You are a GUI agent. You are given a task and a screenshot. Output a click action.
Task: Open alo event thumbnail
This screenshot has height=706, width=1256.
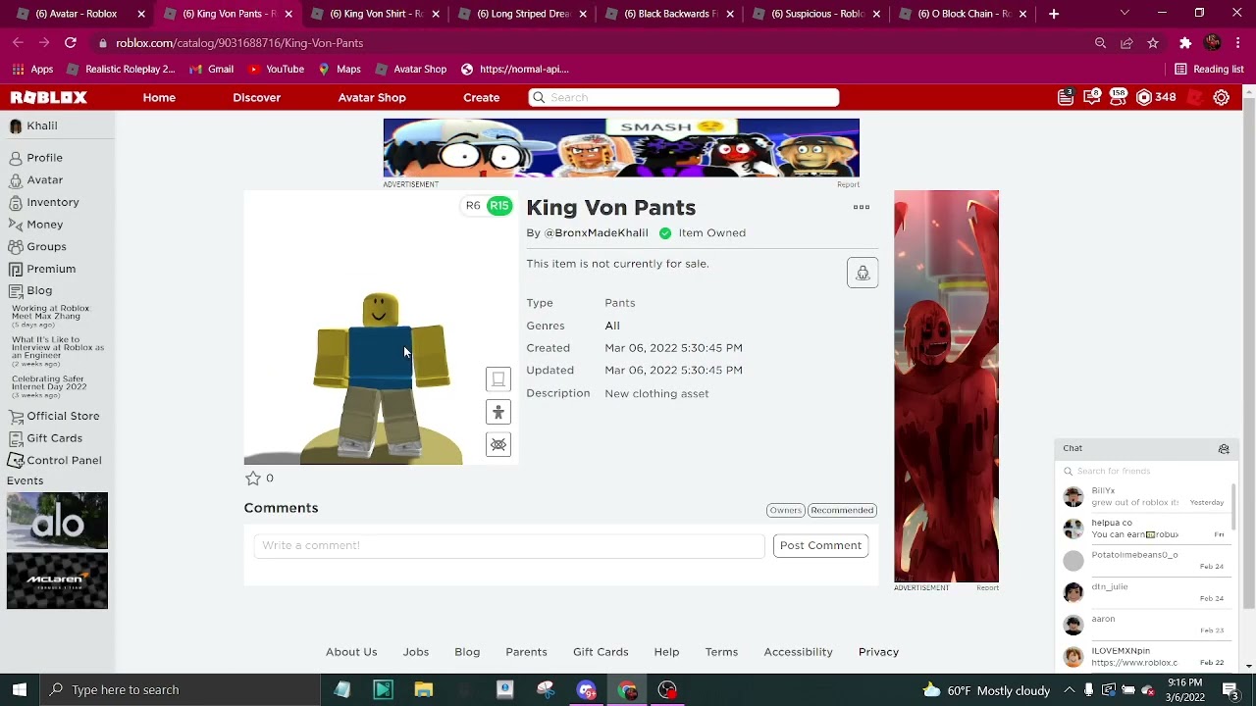(x=57, y=520)
